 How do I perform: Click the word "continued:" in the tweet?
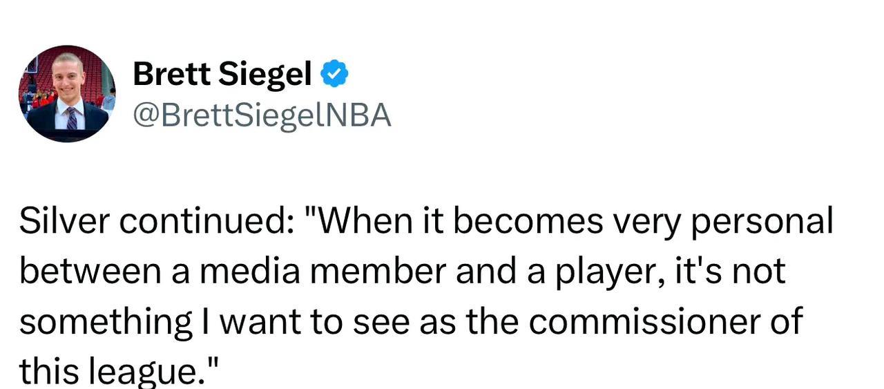[x=205, y=221]
